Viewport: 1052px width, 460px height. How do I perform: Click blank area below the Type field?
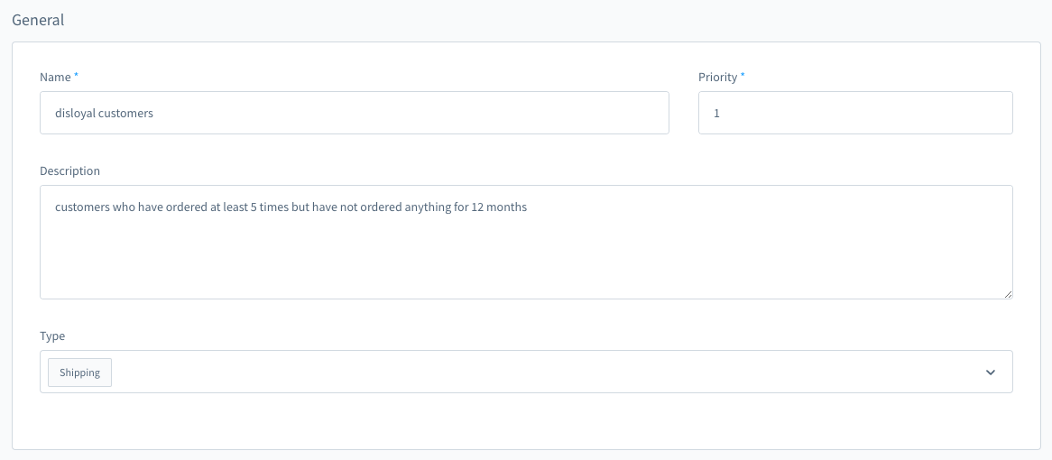pos(526,420)
